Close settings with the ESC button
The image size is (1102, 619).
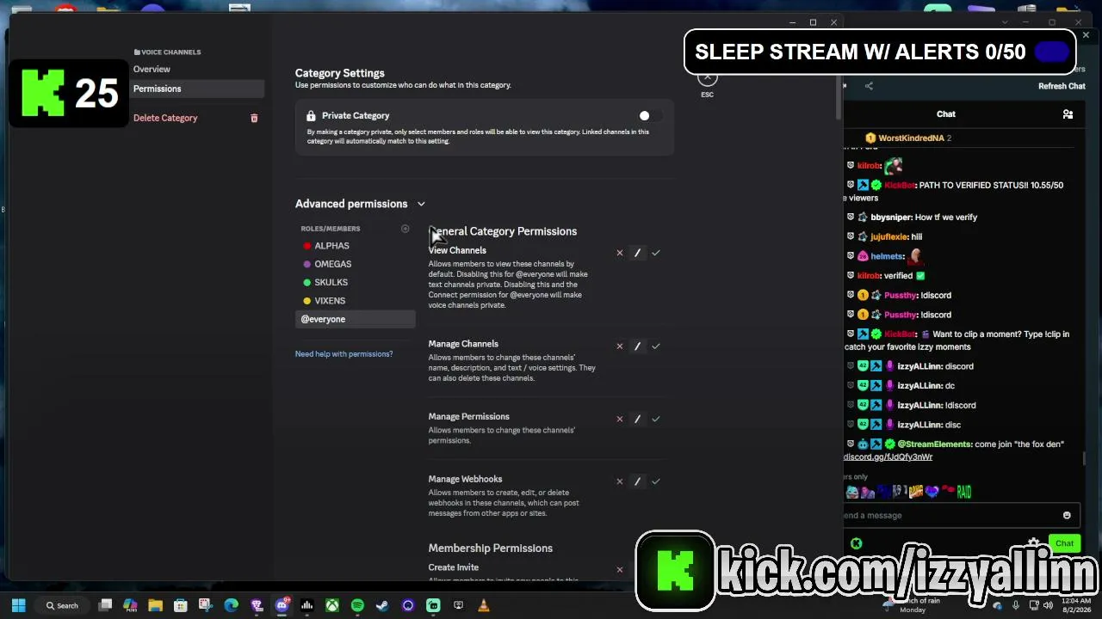tap(708, 80)
